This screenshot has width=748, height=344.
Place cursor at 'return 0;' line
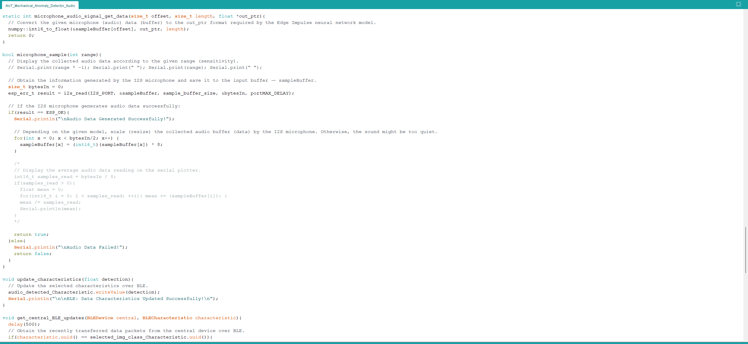(21, 36)
